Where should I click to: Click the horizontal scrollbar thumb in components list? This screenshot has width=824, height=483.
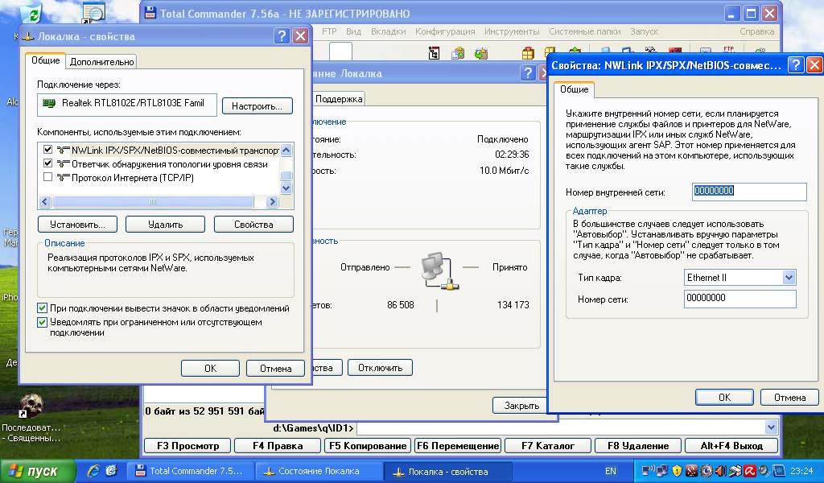tap(152, 202)
